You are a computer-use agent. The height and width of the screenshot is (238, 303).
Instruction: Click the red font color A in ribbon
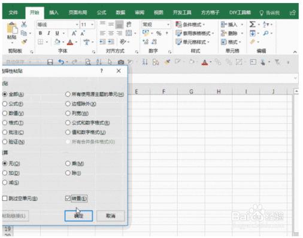pyautogui.click(x=70, y=42)
